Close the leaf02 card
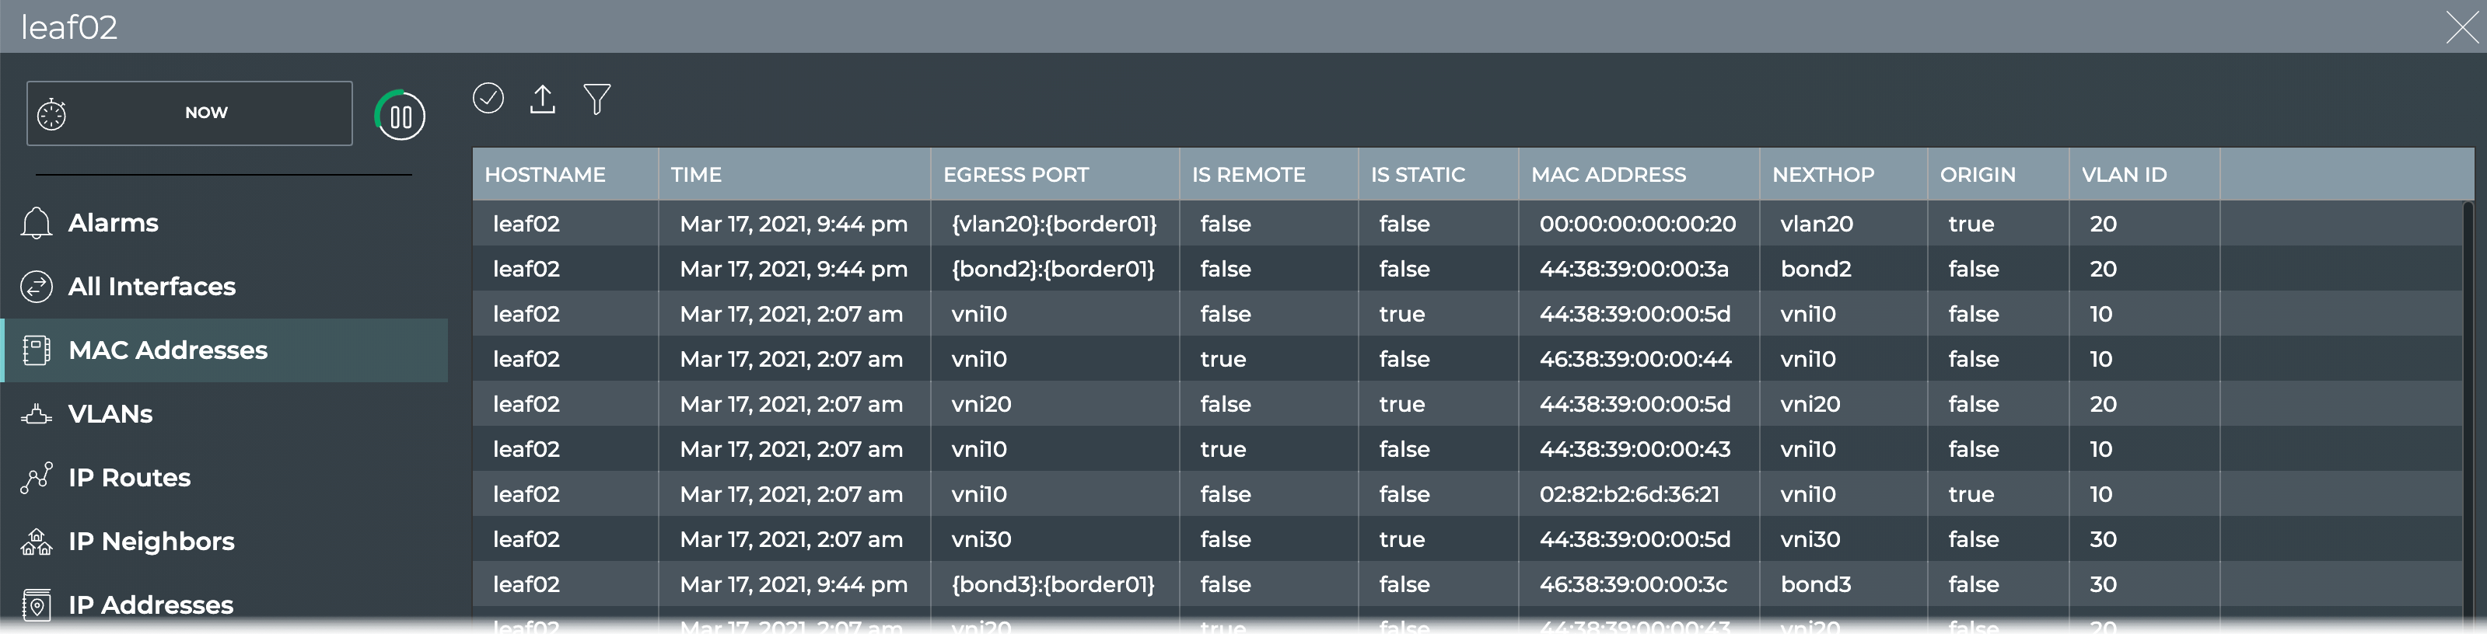 [x=2461, y=27]
